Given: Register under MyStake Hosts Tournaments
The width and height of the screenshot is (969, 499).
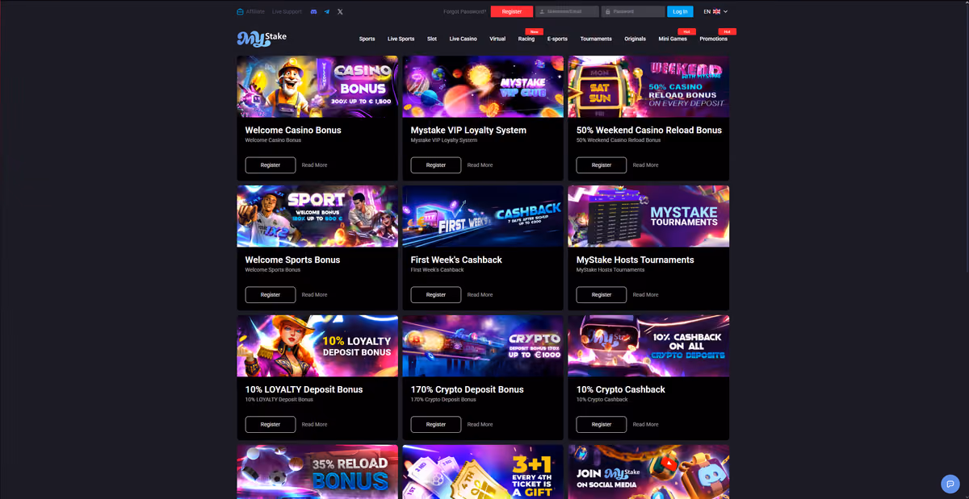Looking at the screenshot, I should 602,295.
